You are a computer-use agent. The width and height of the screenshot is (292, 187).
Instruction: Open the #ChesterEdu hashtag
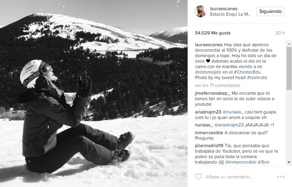point(247,72)
